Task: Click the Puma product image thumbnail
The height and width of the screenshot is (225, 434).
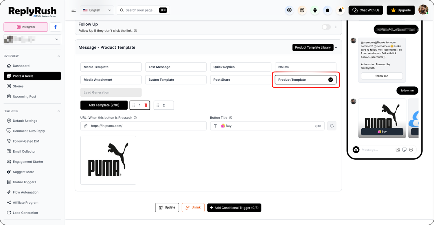Action: (108, 160)
